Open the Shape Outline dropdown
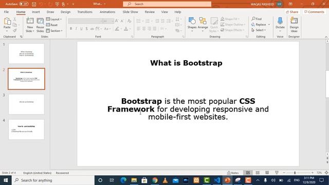 pyautogui.click(x=233, y=25)
